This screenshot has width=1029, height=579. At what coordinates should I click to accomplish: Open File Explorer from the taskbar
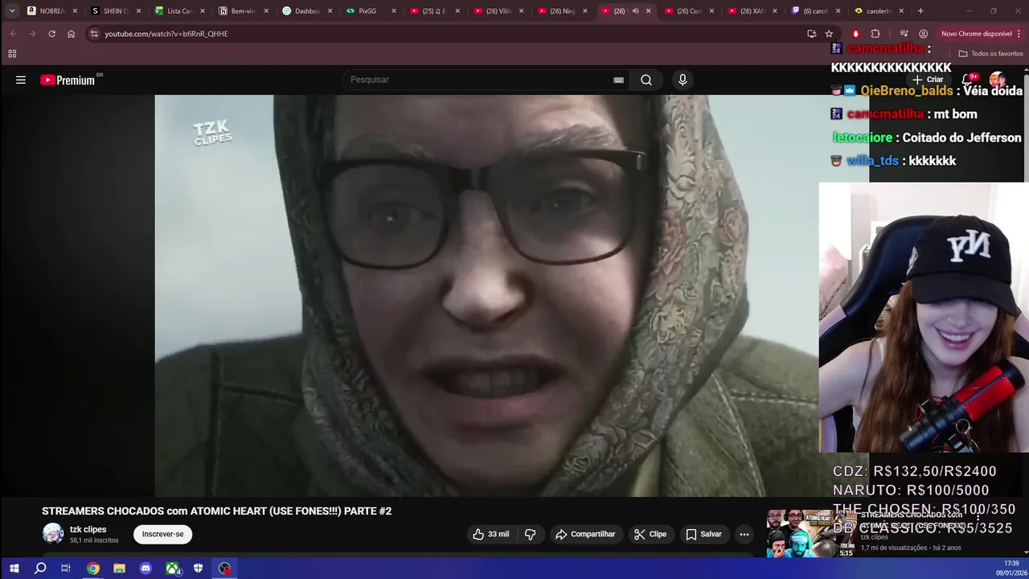pyautogui.click(x=119, y=569)
